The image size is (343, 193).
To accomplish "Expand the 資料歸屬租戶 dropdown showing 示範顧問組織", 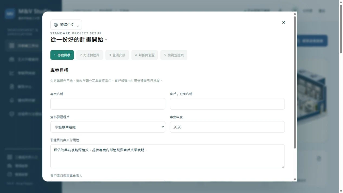I will (108, 127).
